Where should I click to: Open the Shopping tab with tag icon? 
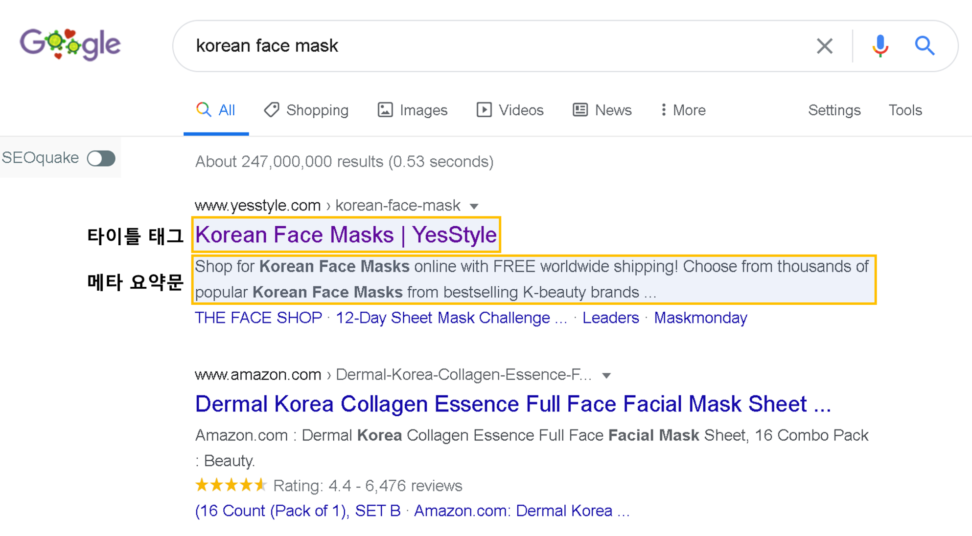(306, 110)
